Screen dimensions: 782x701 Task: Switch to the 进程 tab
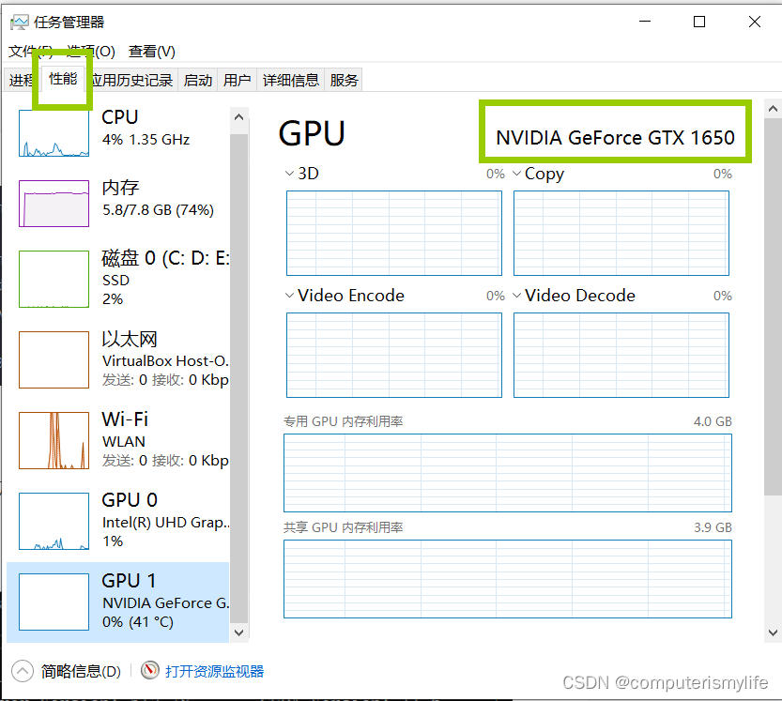pyautogui.click(x=22, y=81)
